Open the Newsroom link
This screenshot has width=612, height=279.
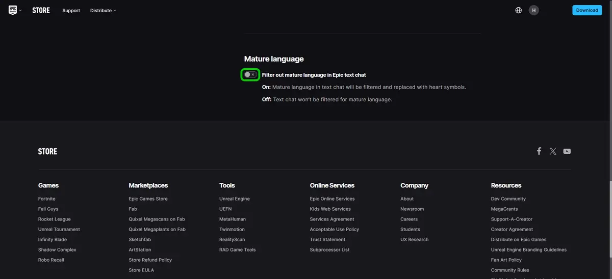412,209
